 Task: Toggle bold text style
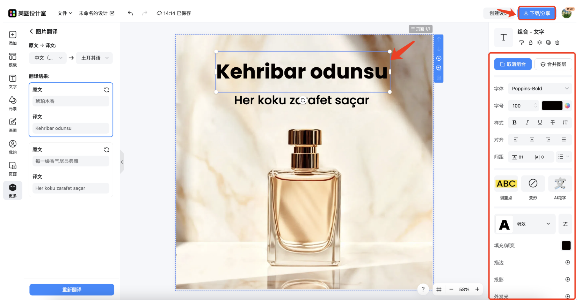click(514, 122)
